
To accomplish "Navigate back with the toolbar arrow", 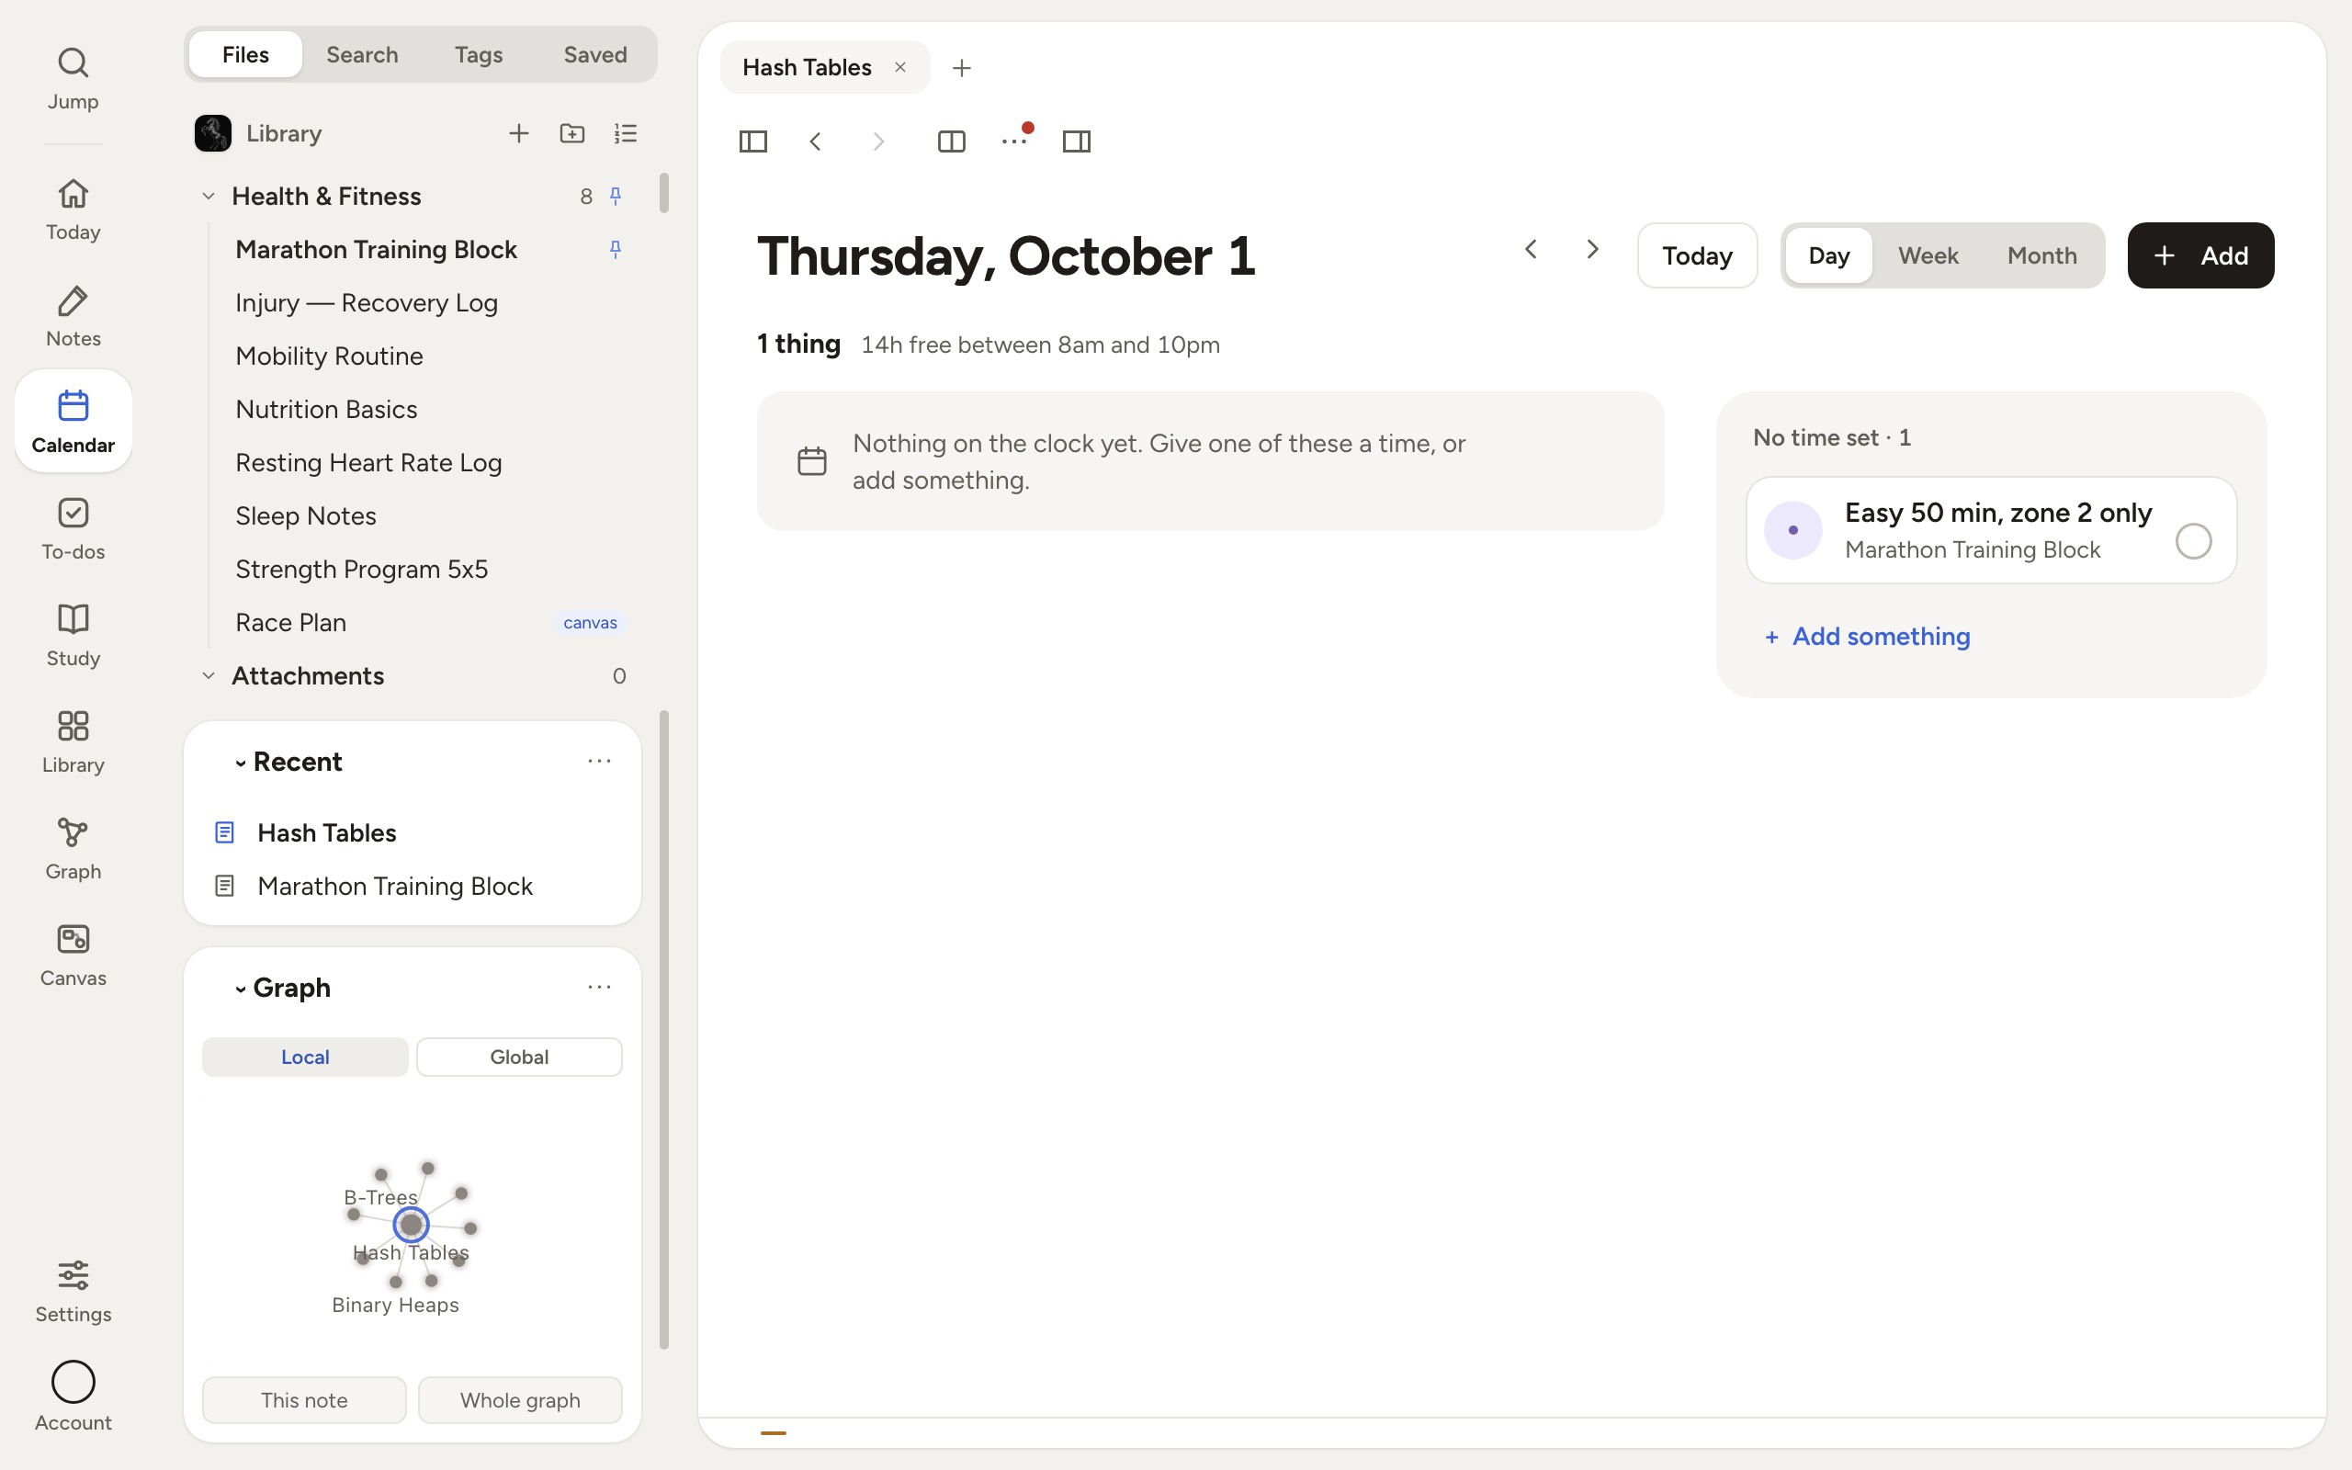I will pyautogui.click(x=816, y=141).
